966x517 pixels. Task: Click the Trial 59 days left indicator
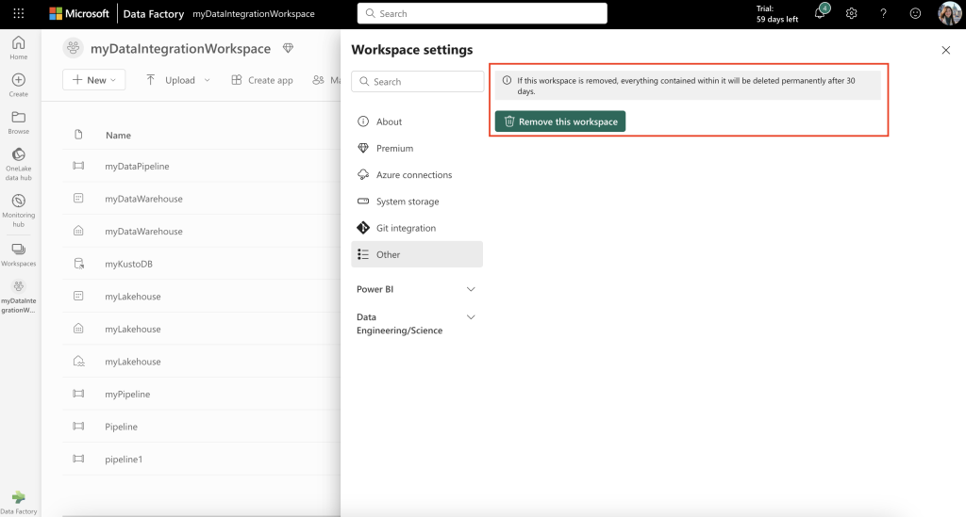point(777,13)
